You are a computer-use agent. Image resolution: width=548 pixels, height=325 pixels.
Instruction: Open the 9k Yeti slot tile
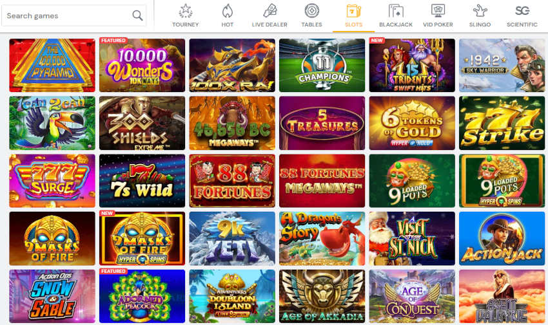click(x=232, y=239)
